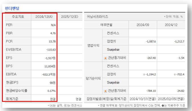The image size is (192, 111).
Task: Click the BPS row label
Action: coord(9,66)
